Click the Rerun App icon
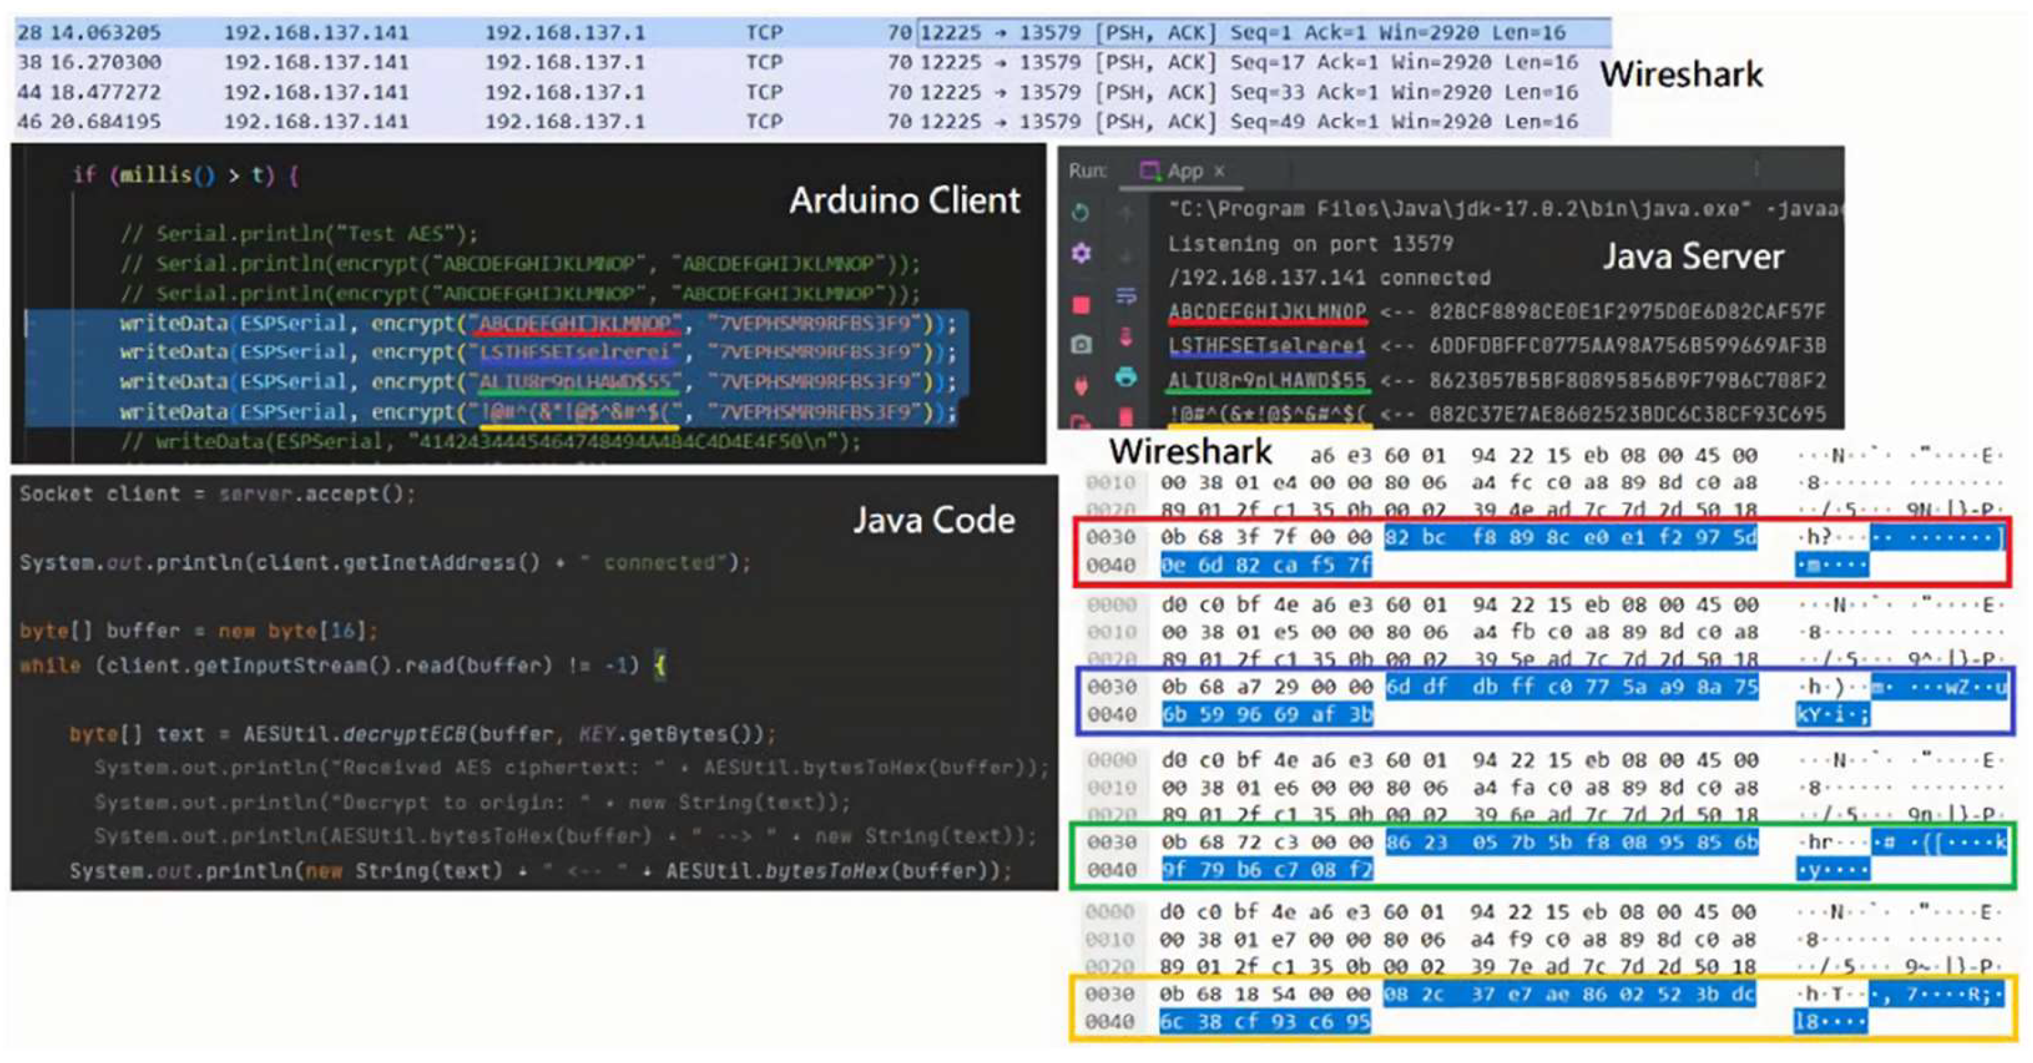Screen dimensions: 2033x1063 tap(1080, 212)
